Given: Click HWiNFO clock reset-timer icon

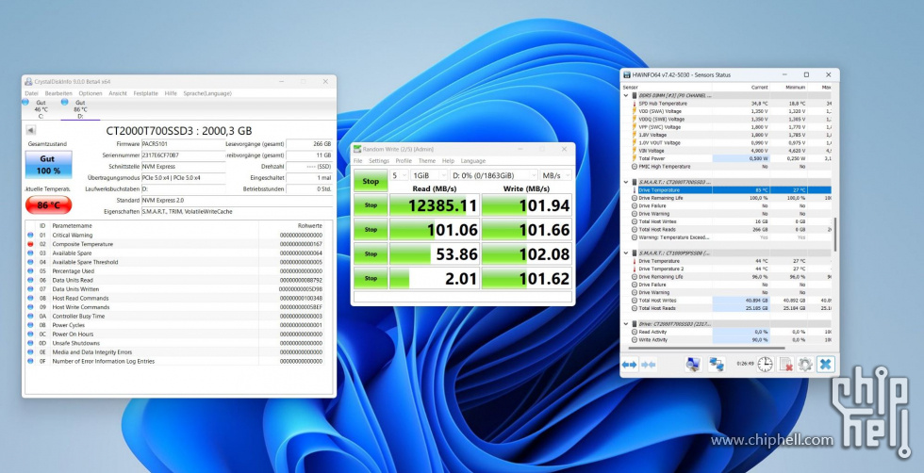Looking at the screenshot, I should (765, 364).
